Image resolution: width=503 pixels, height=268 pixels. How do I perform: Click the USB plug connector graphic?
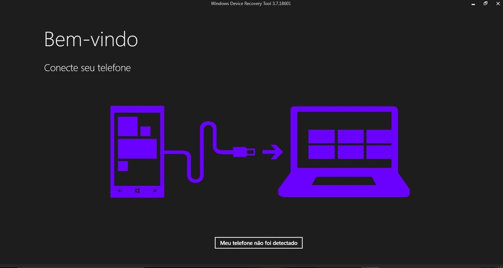click(x=244, y=151)
